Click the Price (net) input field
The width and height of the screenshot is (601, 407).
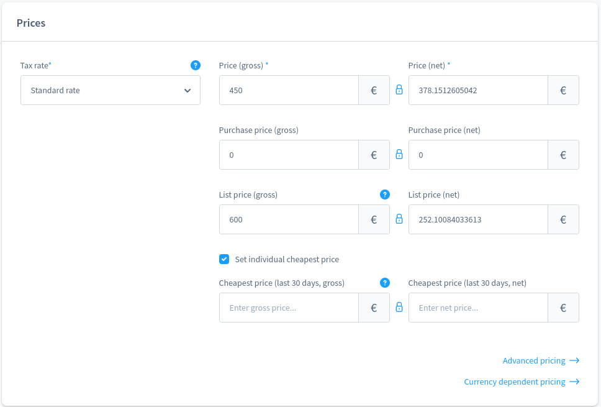tap(478, 90)
